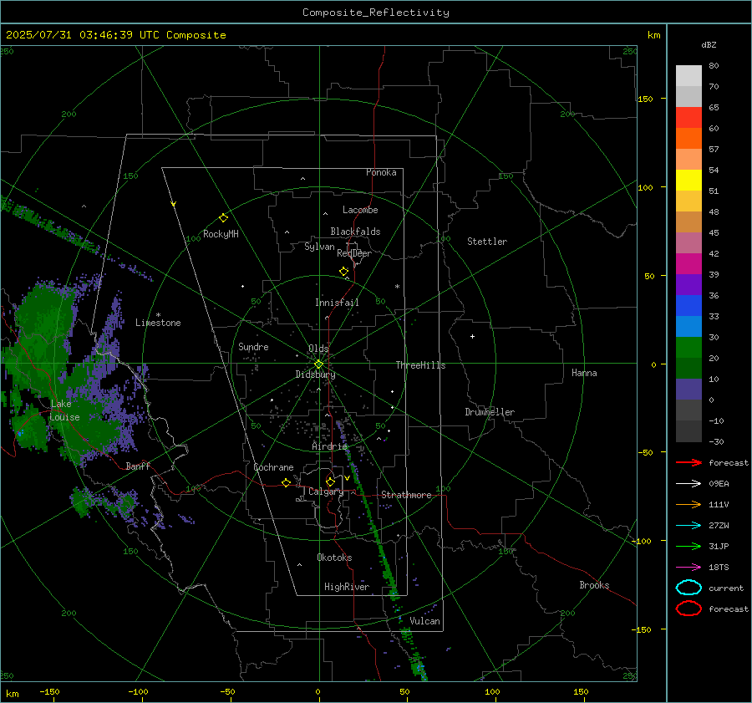Screen dimensions: 752x703
Task: Click the Okotoks town label
Action: click(x=334, y=558)
